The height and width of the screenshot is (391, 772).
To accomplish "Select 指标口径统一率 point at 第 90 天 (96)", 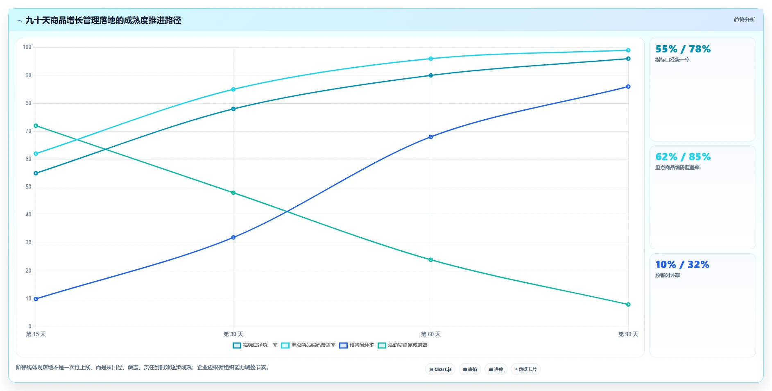I will click(x=628, y=59).
